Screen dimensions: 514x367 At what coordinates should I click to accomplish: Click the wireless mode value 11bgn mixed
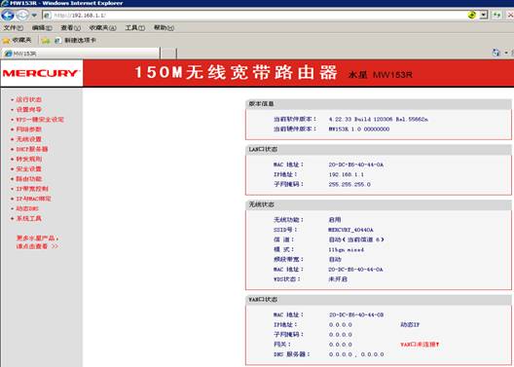coord(347,249)
